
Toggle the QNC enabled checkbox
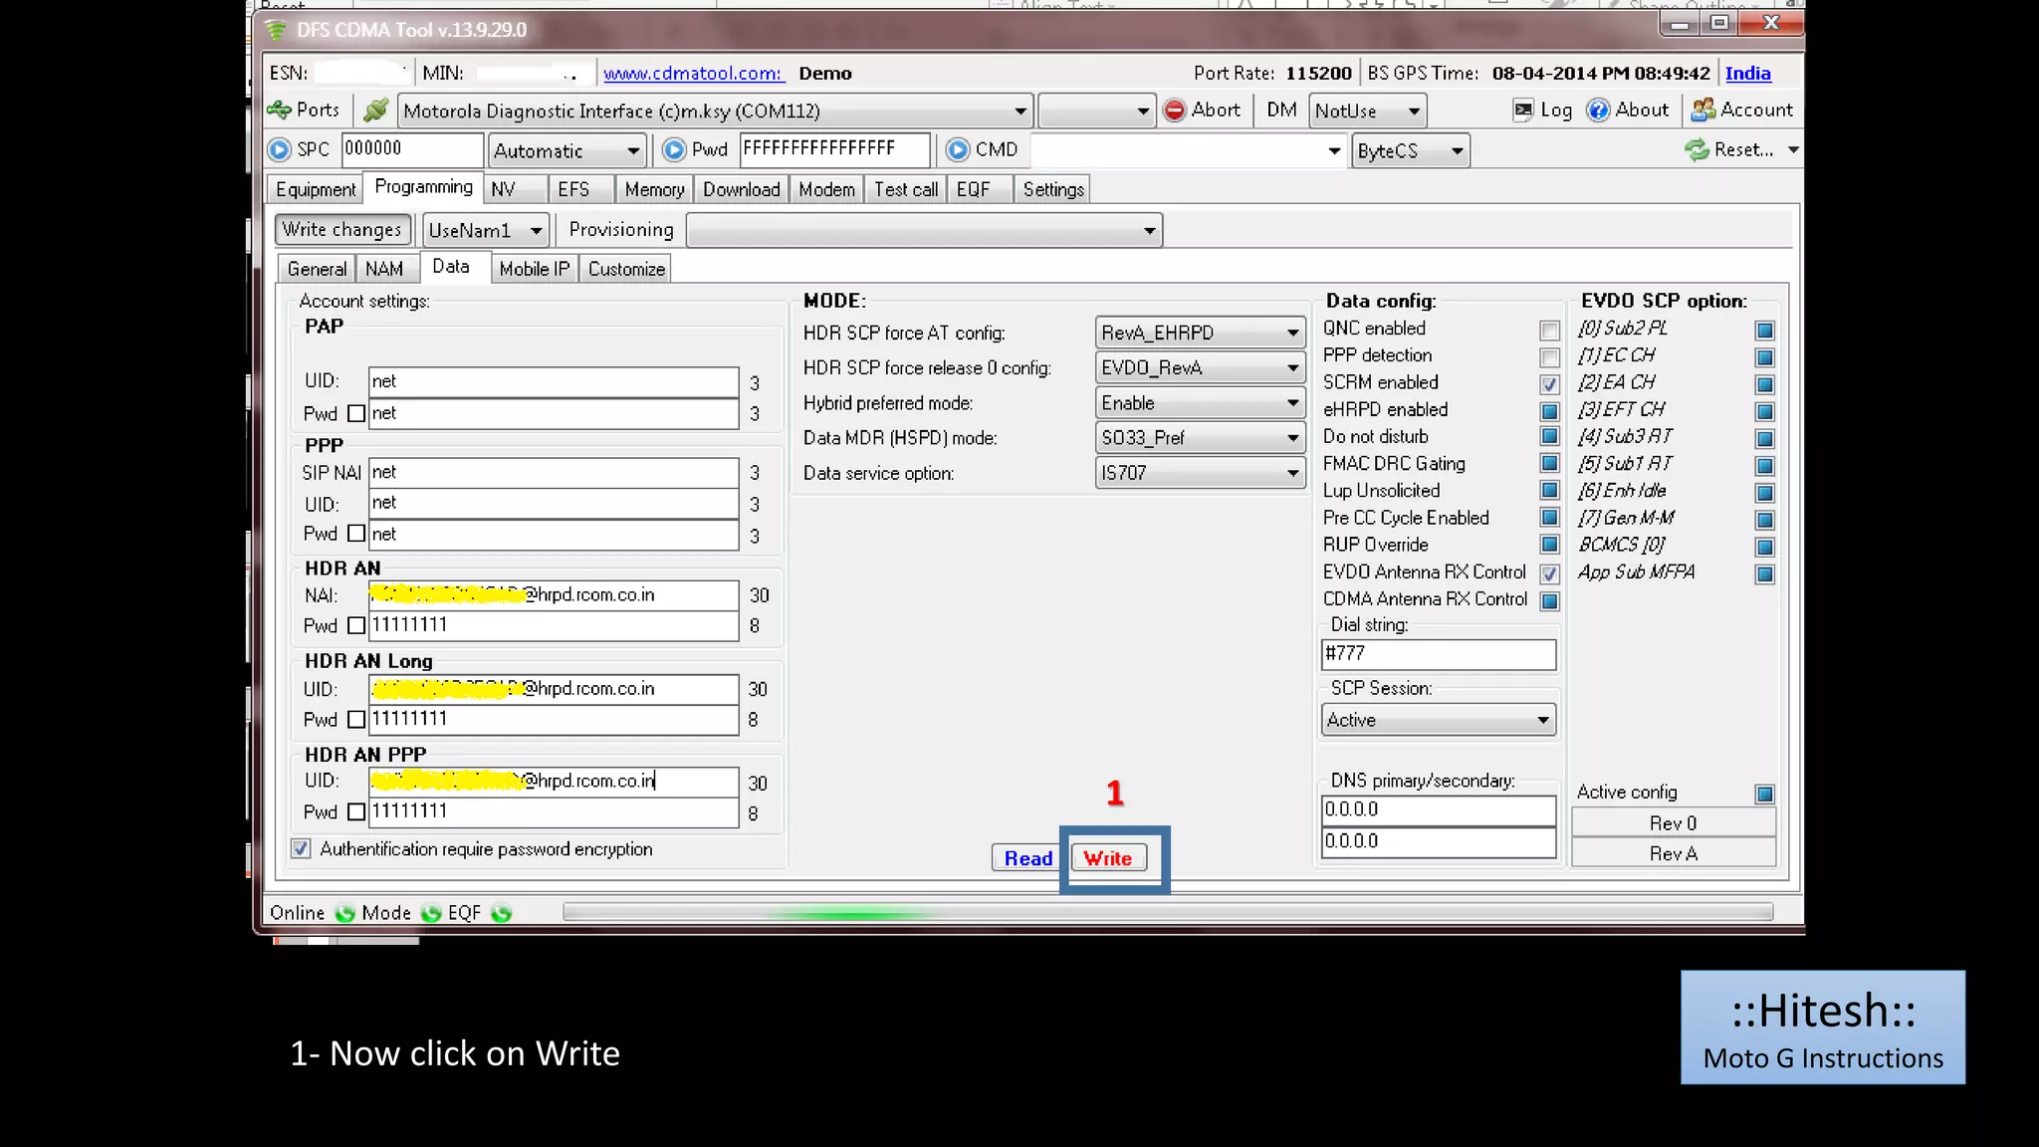[x=1549, y=331]
